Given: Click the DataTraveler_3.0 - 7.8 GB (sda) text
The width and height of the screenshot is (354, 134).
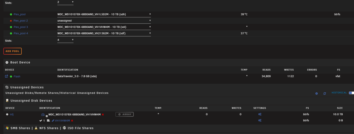Looking at the screenshot, I should [x=77, y=76].
